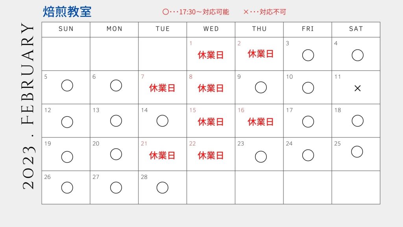The width and height of the screenshot is (403, 227).
Task: Click the 対応不可 legend entry
Action: click(x=273, y=12)
